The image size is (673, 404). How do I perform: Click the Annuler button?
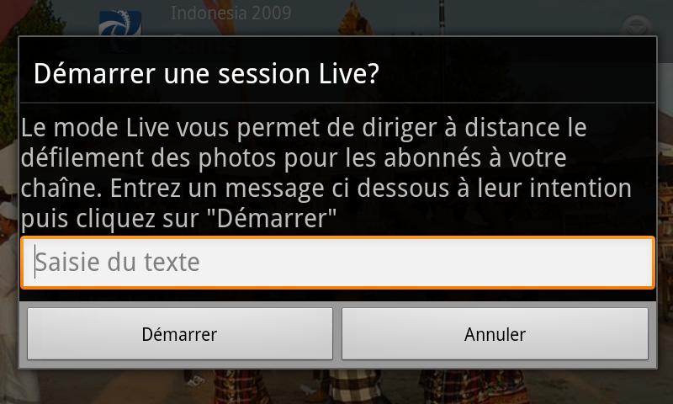pos(495,333)
